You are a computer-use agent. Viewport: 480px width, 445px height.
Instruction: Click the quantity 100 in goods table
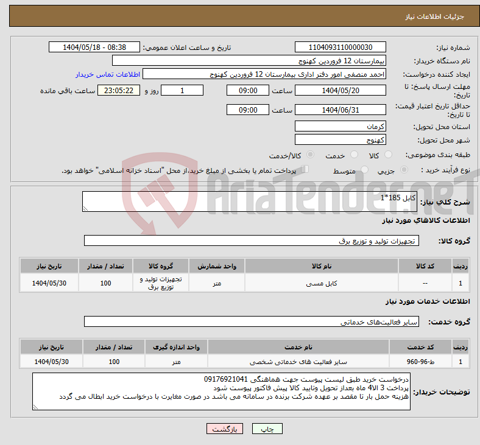pos(105,283)
